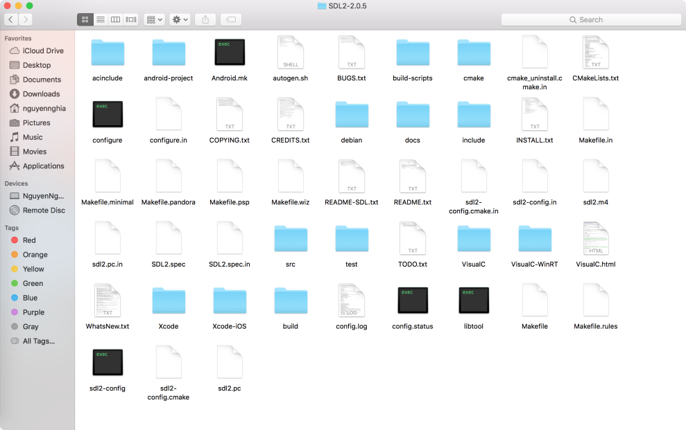This screenshot has width=686, height=430.
Task: Open Applications in the sidebar
Action: 43,166
